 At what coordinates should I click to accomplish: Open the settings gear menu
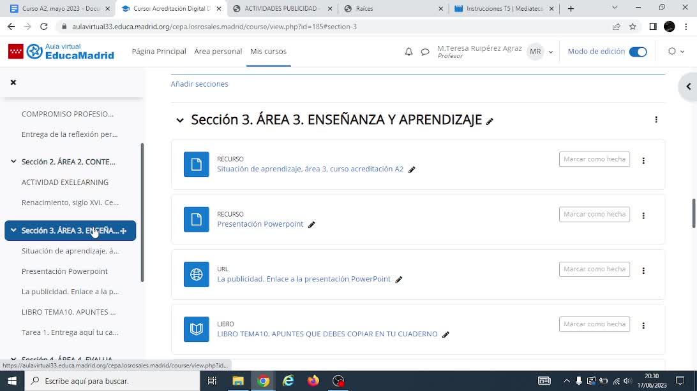[676, 52]
